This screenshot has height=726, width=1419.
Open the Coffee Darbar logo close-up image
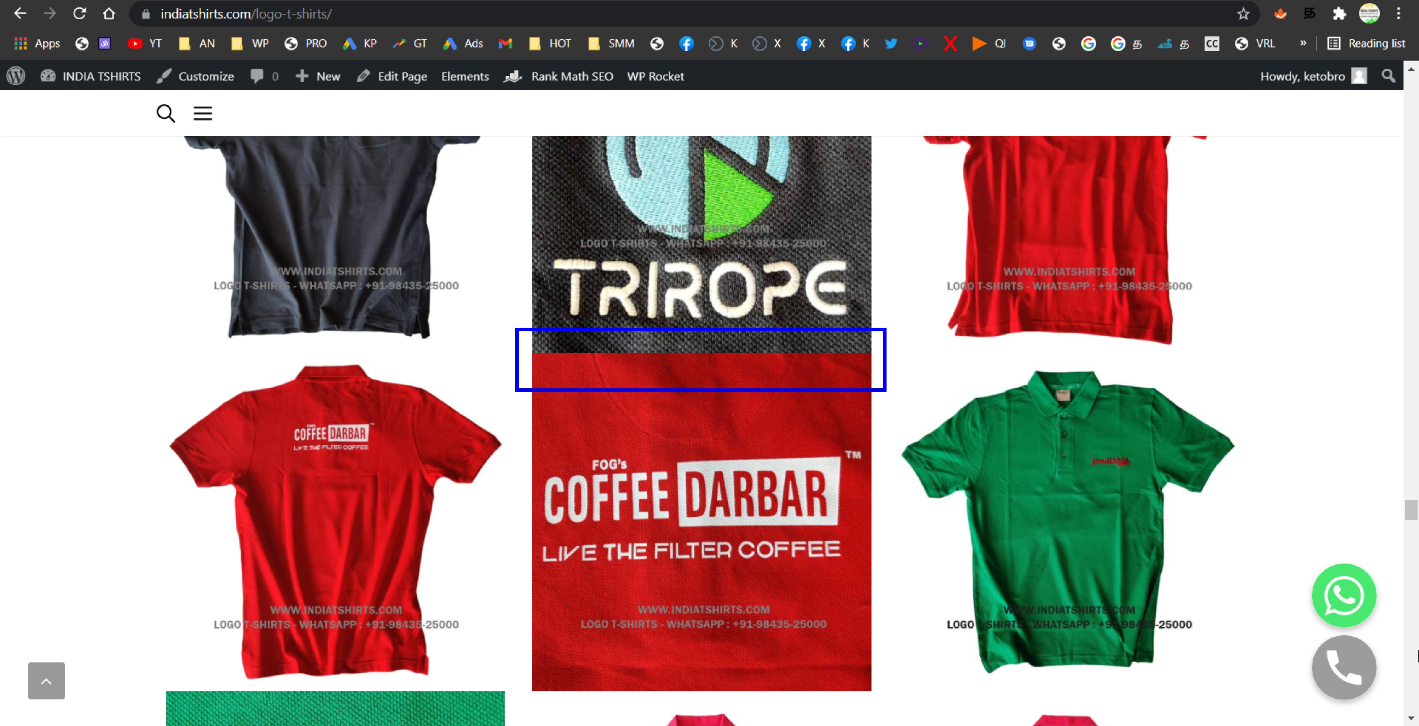701,522
